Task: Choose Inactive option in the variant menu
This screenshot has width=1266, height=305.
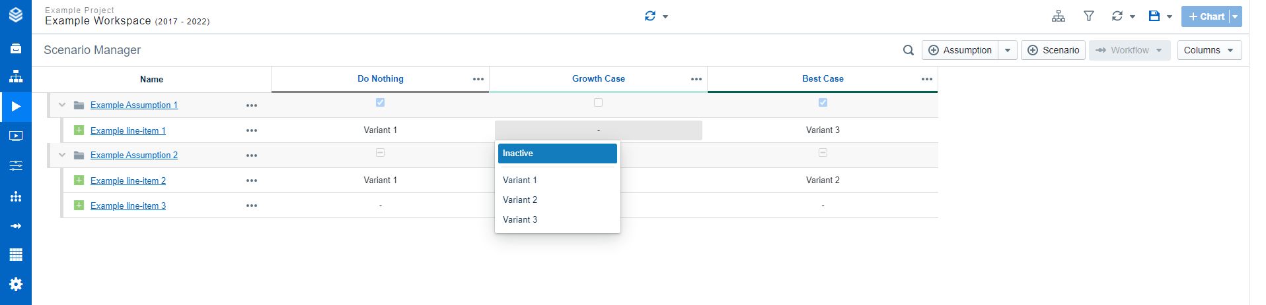Action: (x=557, y=153)
